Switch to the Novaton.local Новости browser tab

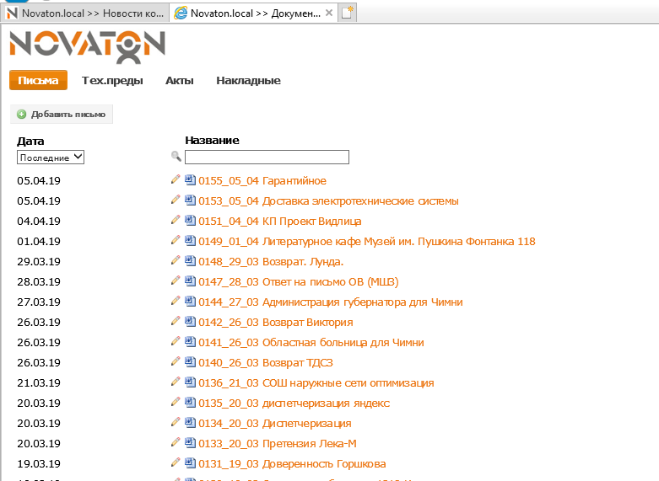pyautogui.click(x=84, y=13)
